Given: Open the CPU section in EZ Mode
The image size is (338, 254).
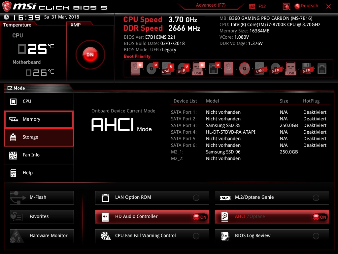Looking at the screenshot, I should pos(39,102).
